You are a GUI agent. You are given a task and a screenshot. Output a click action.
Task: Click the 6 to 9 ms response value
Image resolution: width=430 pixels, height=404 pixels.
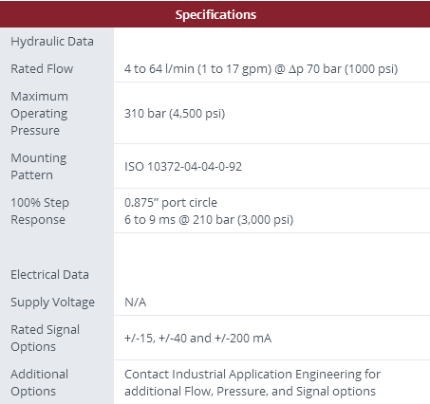pyautogui.click(x=209, y=220)
